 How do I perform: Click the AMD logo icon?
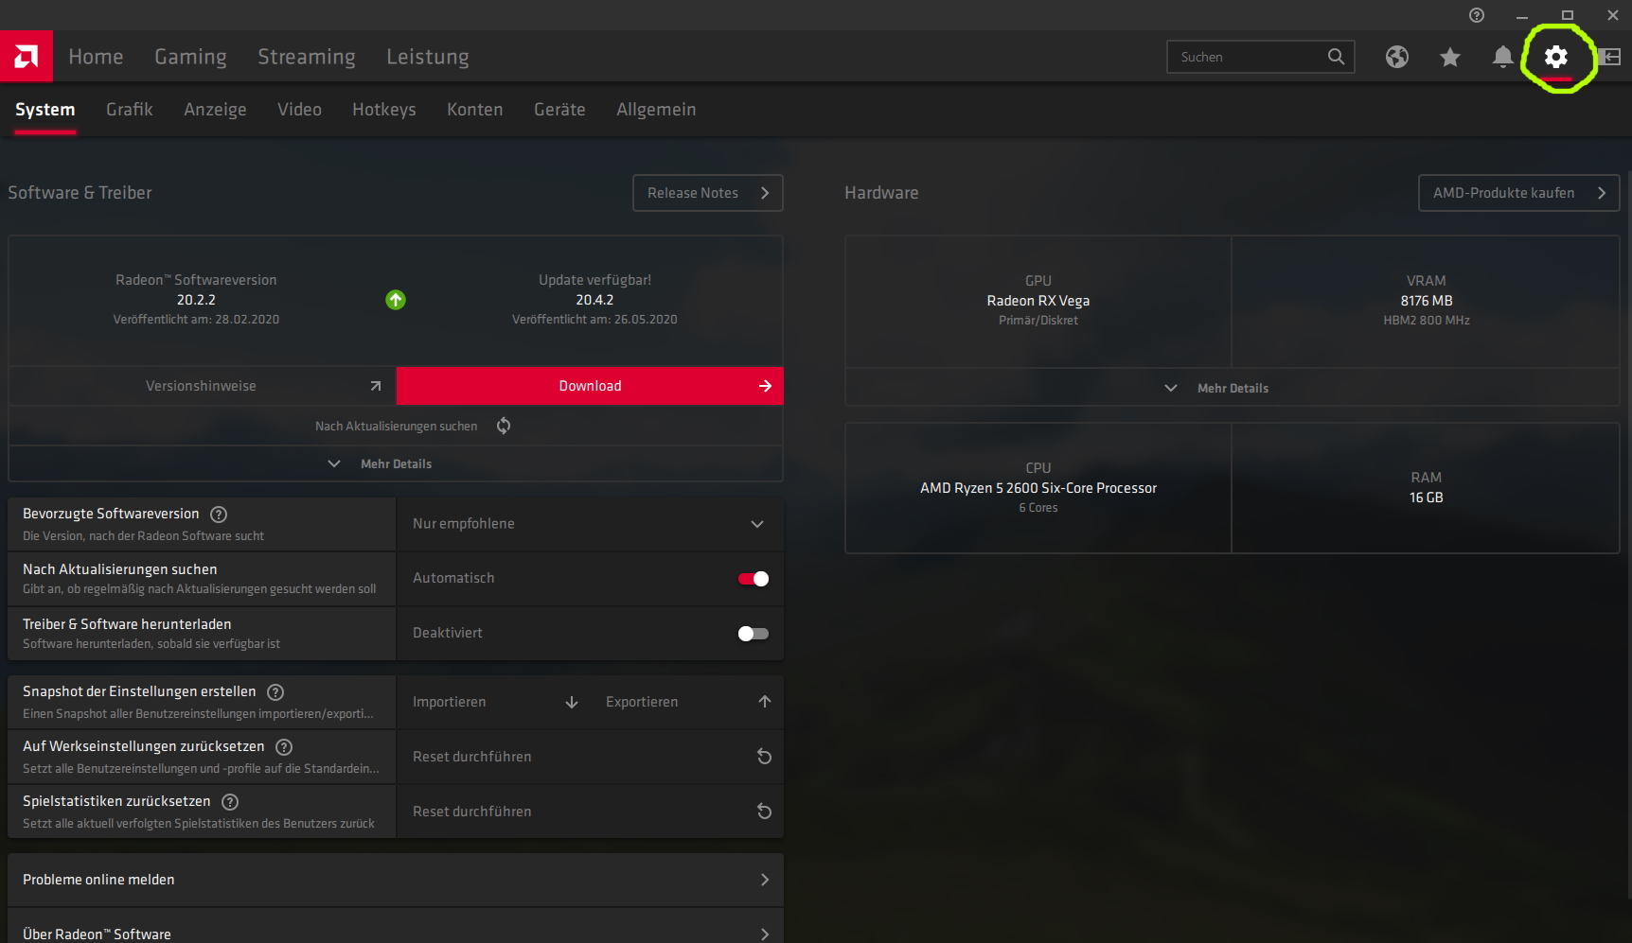(27, 57)
